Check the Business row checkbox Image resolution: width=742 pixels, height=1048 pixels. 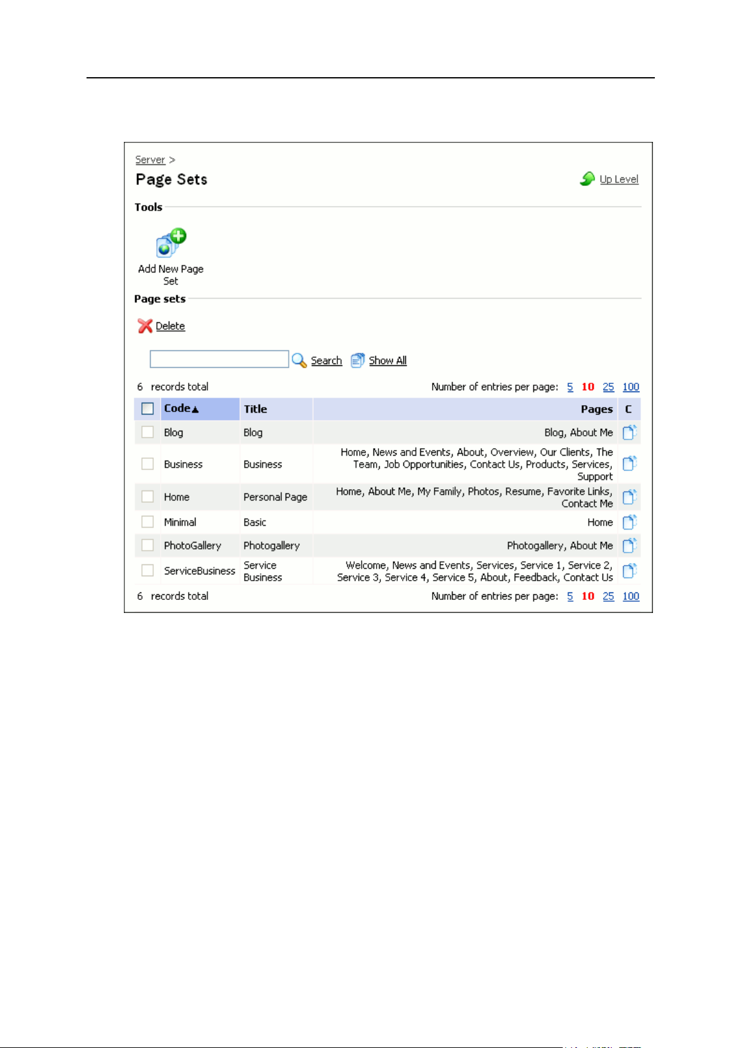148,464
